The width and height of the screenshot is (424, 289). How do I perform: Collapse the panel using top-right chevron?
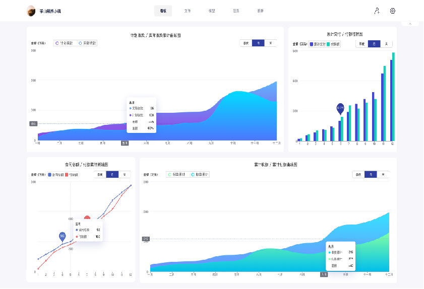click(x=410, y=24)
